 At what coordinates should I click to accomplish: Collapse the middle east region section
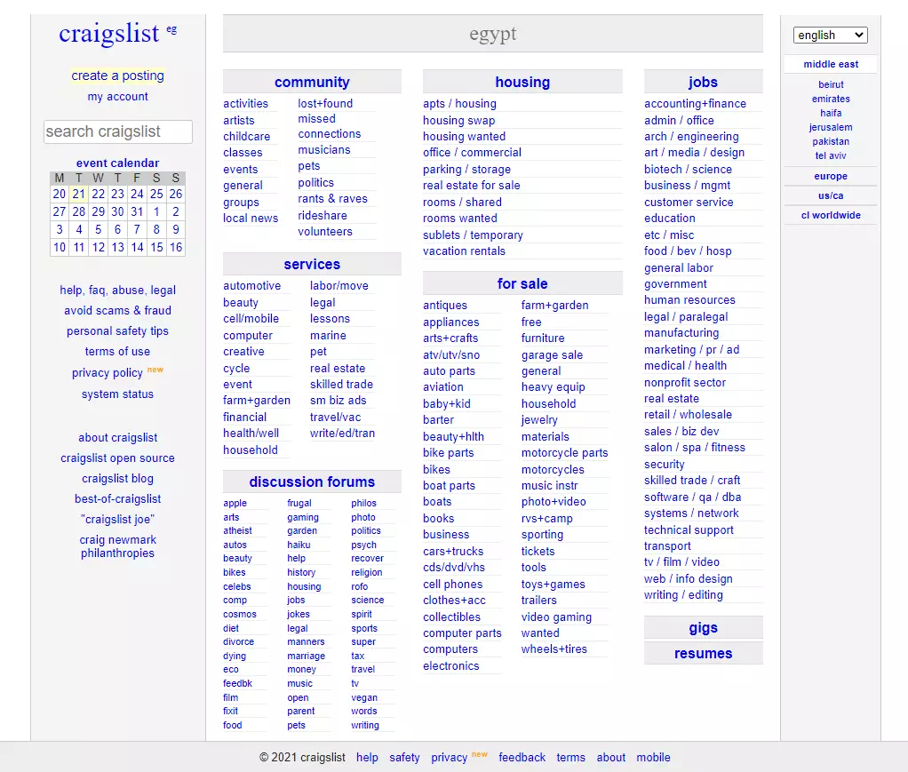click(830, 64)
